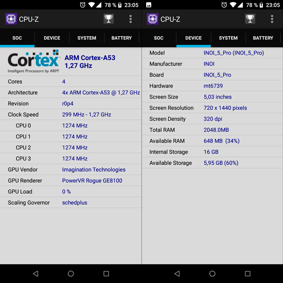The image size is (283, 283).
Task: Switch to SYSTEM tab in left screen
Action: [87, 38]
